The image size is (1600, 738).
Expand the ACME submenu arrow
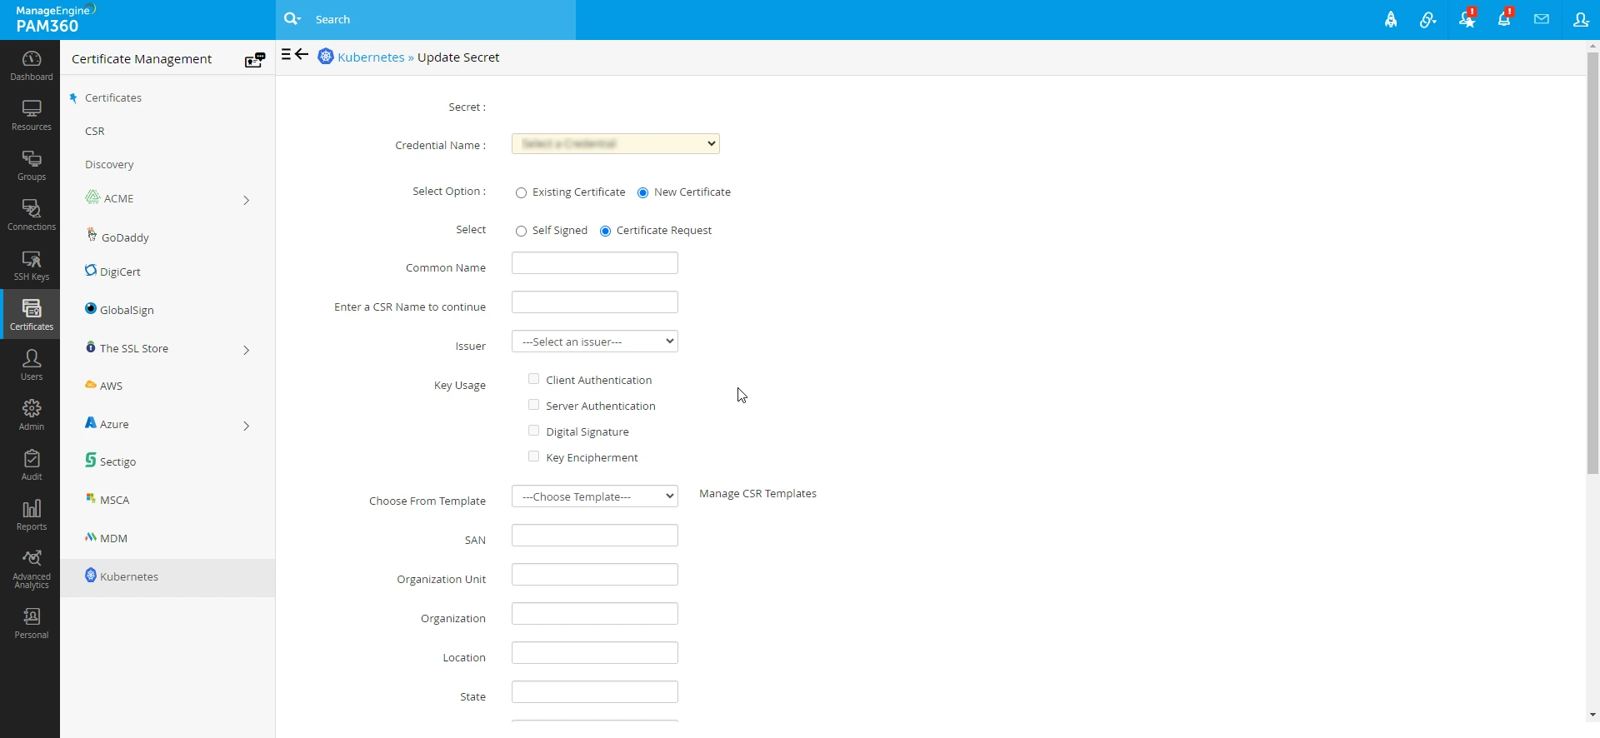[246, 200]
